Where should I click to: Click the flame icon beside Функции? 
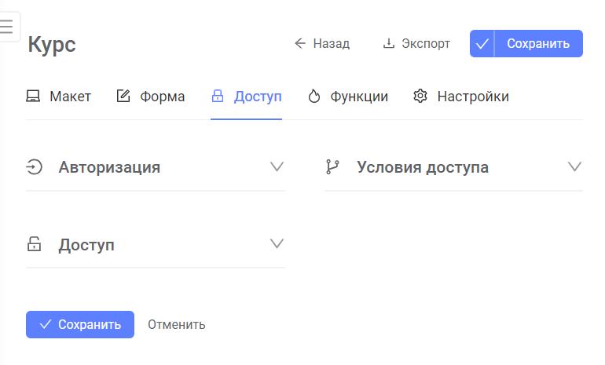(314, 96)
